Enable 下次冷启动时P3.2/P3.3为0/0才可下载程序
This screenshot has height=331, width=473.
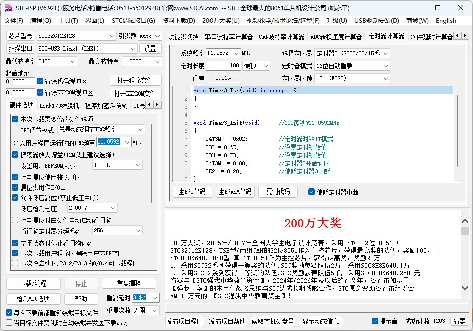click(x=15, y=263)
